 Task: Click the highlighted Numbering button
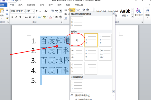pos(71,10)
